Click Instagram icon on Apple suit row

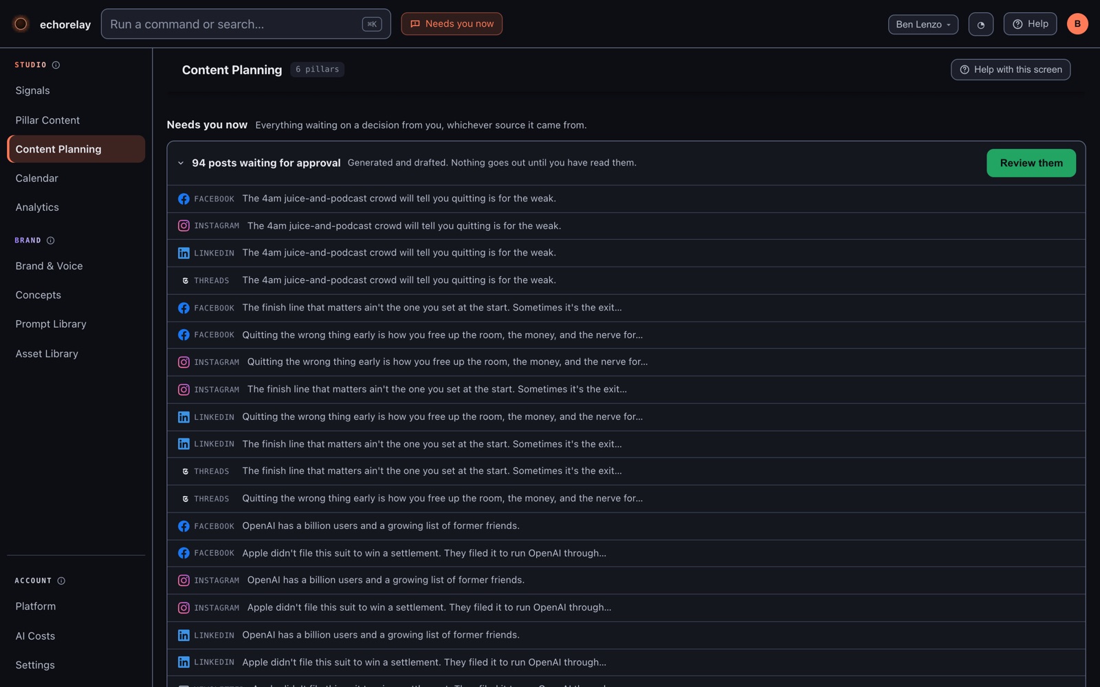pyautogui.click(x=184, y=608)
